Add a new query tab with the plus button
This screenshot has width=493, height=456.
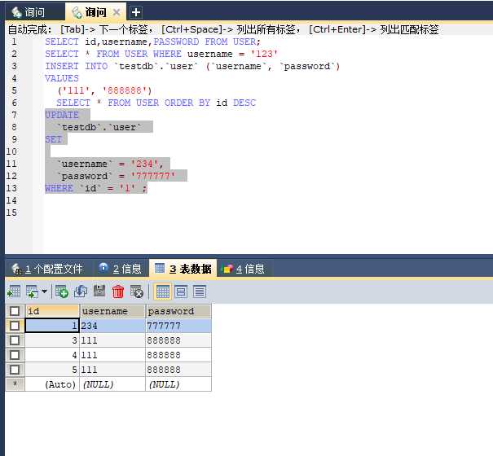[136, 12]
